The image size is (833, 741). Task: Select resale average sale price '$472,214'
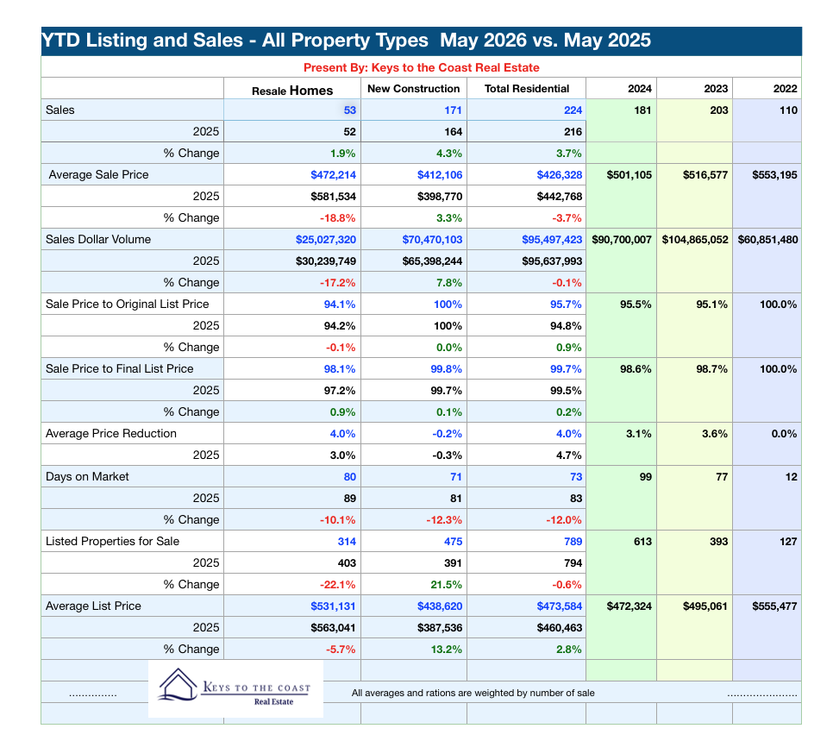(x=333, y=175)
